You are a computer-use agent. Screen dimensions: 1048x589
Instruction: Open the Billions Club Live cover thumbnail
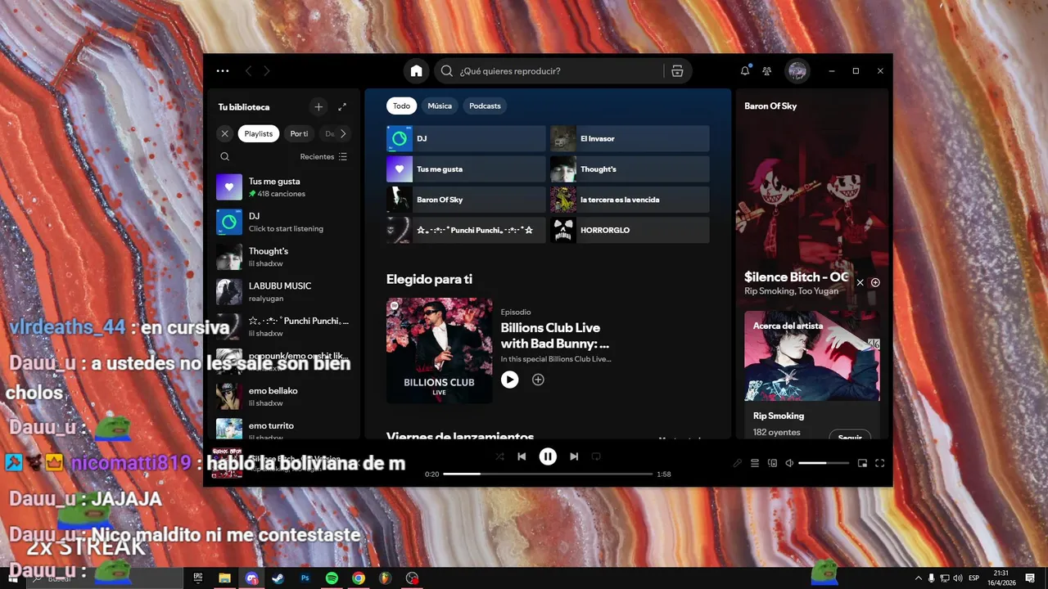click(x=440, y=350)
